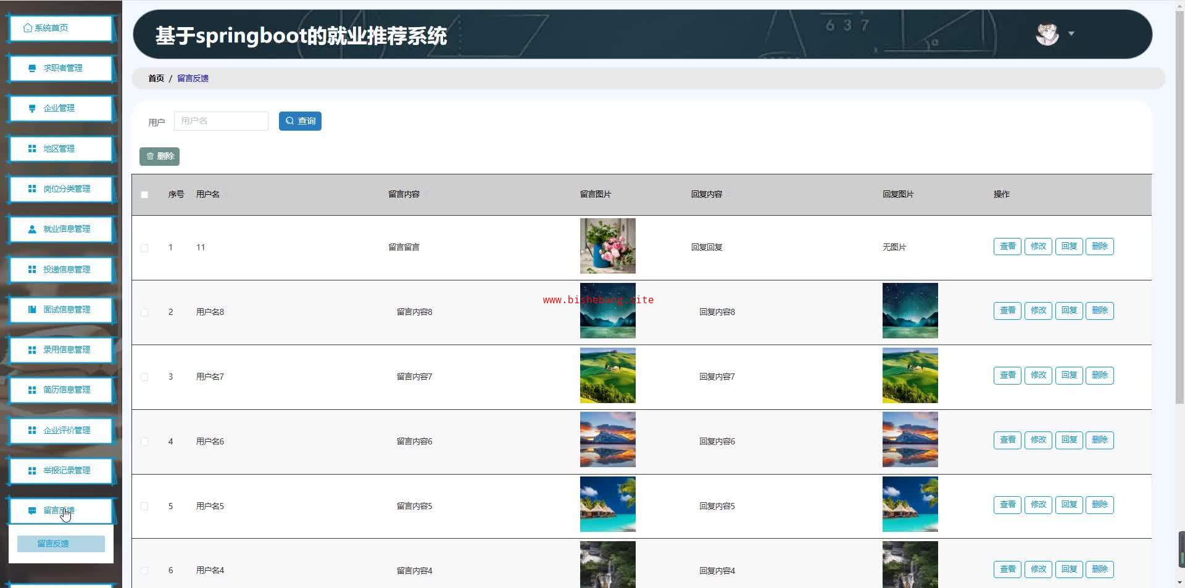Image resolution: width=1185 pixels, height=588 pixels.
Task: Click the icon beside 面试信息管理
Action: [32, 309]
